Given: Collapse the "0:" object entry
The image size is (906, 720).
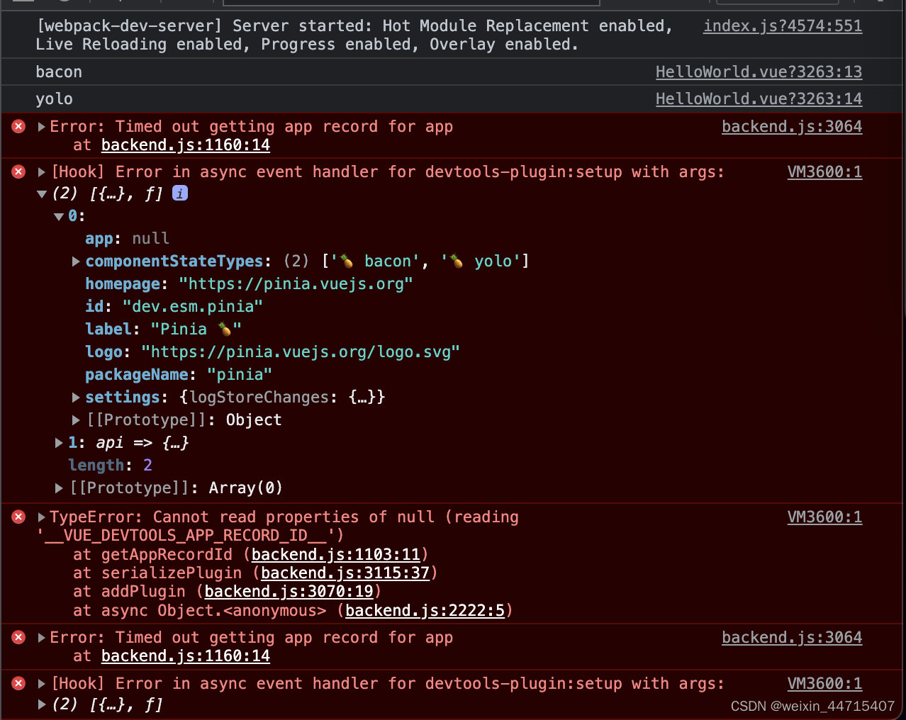Looking at the screenshot, I should tap(59, 216).
